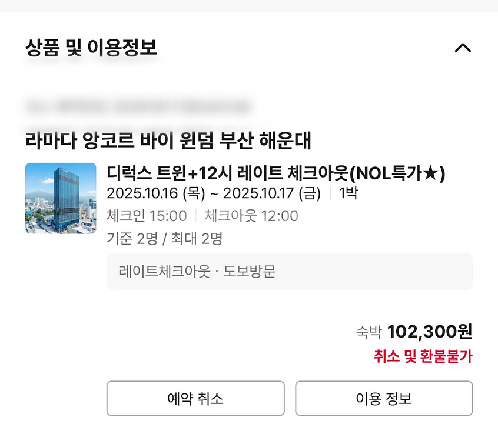
Task: Collapse the 상품 및 이용정보 section chevron
Action: point(463,48)
